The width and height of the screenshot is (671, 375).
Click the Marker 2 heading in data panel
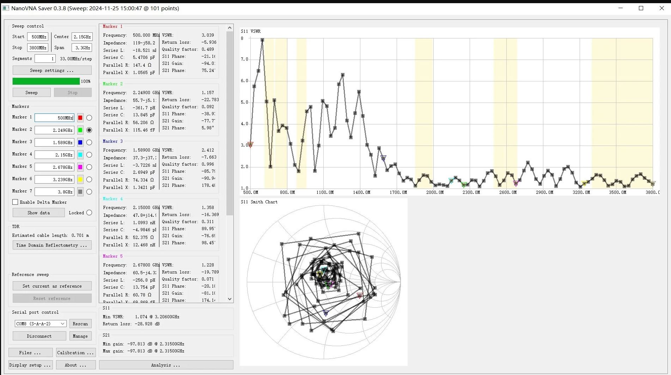[x=113, y=84]
